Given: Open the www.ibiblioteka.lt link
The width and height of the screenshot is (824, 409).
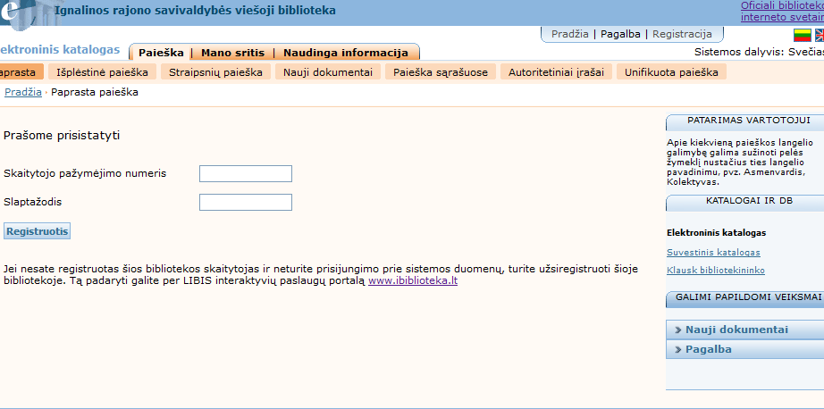Looking at the screenshot, I should 413,280.
